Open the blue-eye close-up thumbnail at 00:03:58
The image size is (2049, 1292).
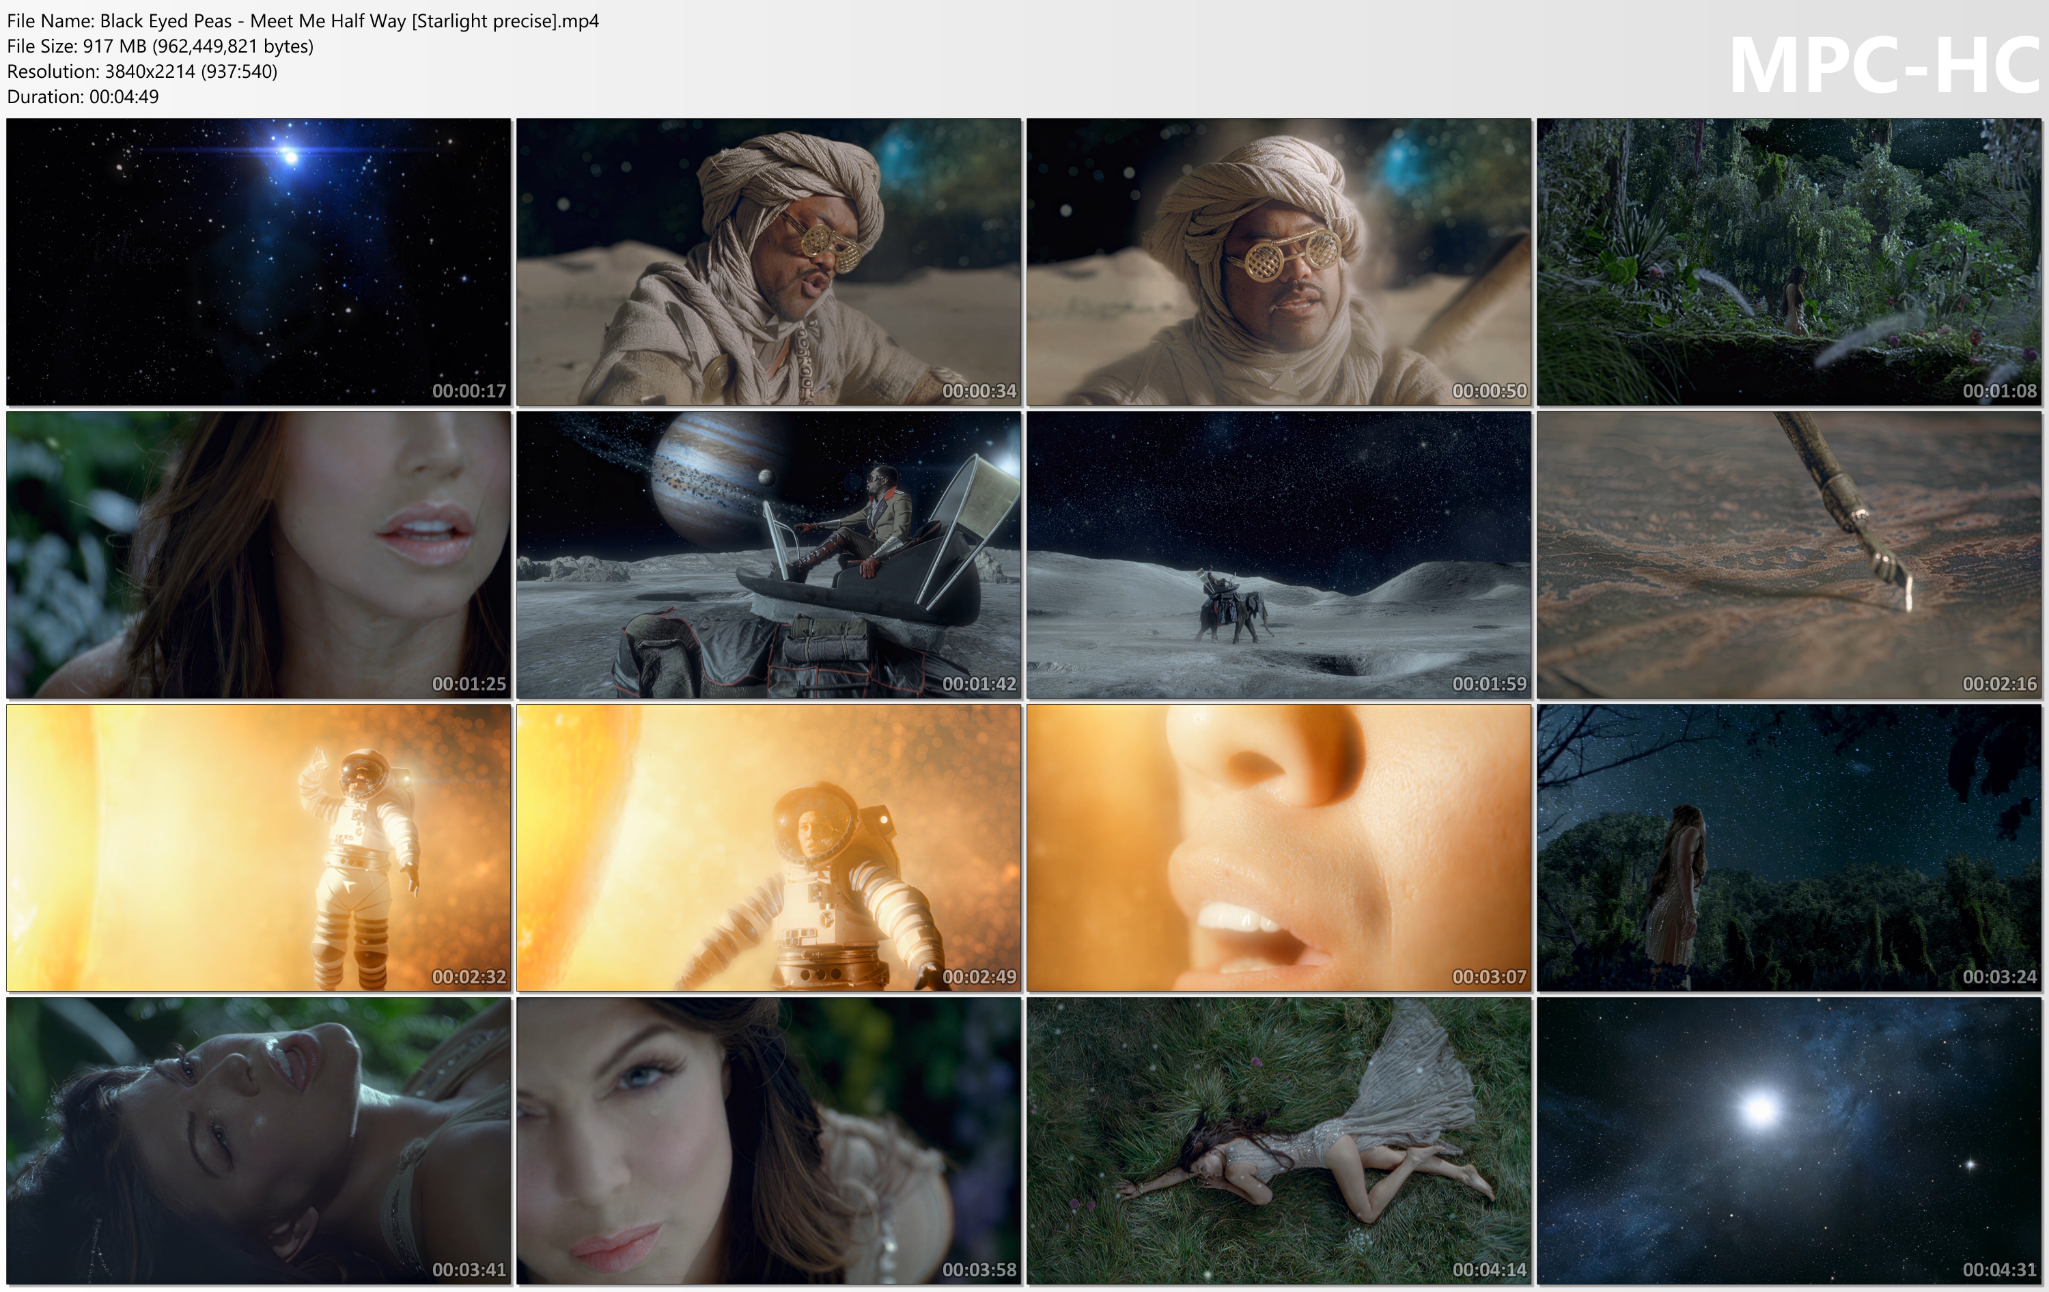[769, 1140]
